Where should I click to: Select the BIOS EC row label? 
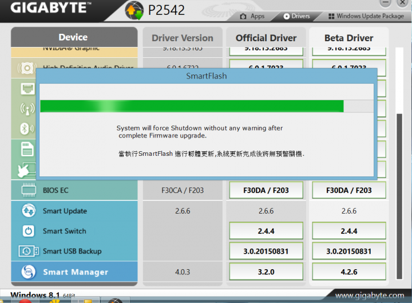click(x=56, y=190)
